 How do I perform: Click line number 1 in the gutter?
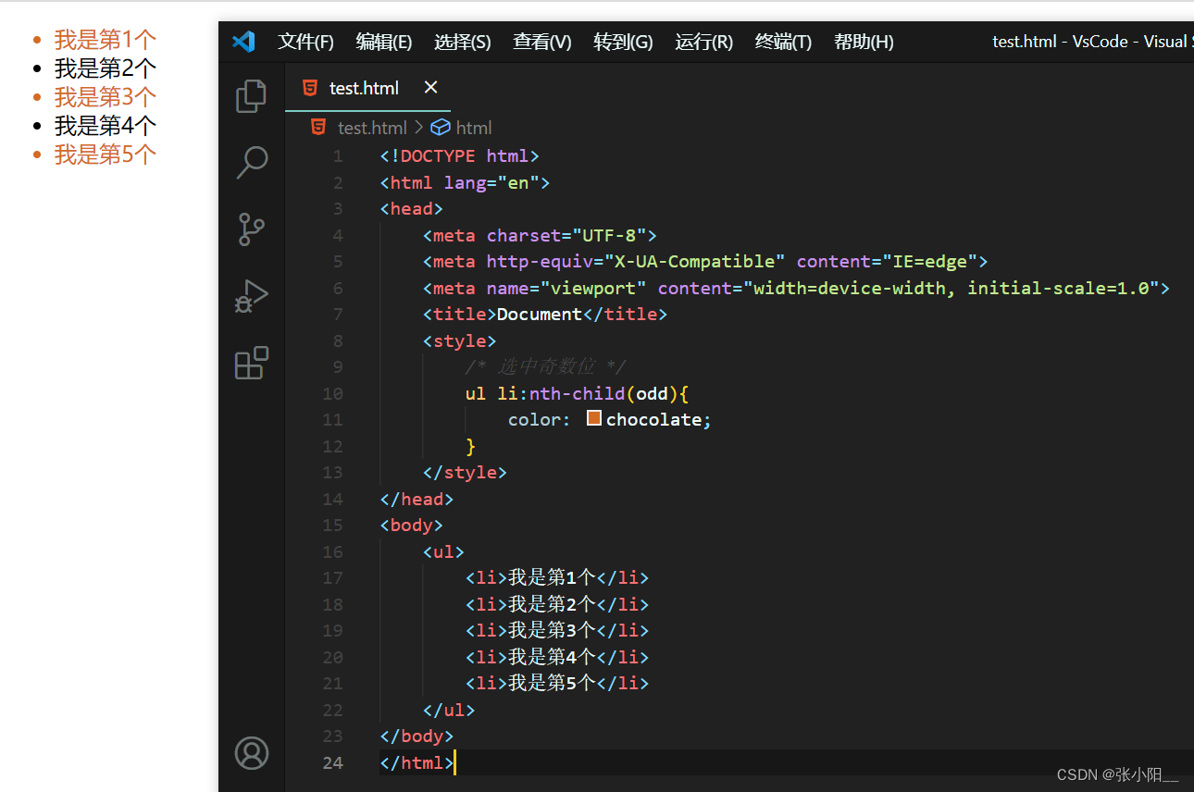pyautogui.click(x=338, y=156)
